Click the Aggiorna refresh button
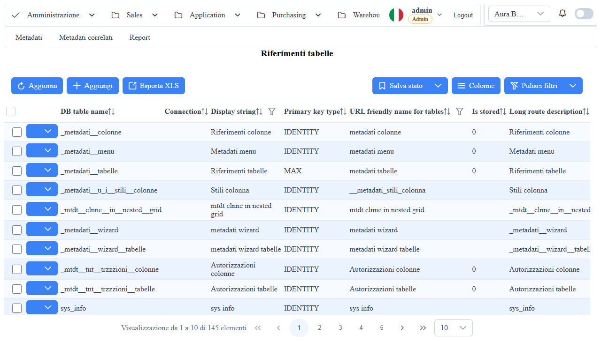The image size is (601, 341). coord(37,86)
